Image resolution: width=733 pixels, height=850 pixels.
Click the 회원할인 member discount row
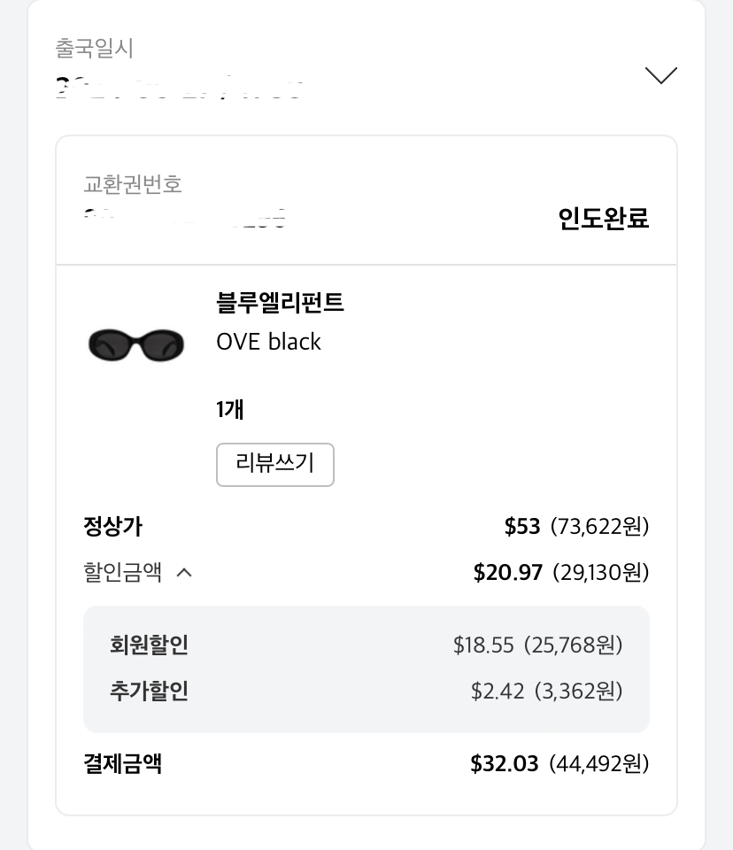coord(366,645)
